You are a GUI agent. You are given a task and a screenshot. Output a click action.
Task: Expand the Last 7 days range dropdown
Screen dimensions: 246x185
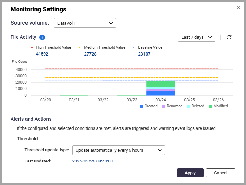(196, 37)
